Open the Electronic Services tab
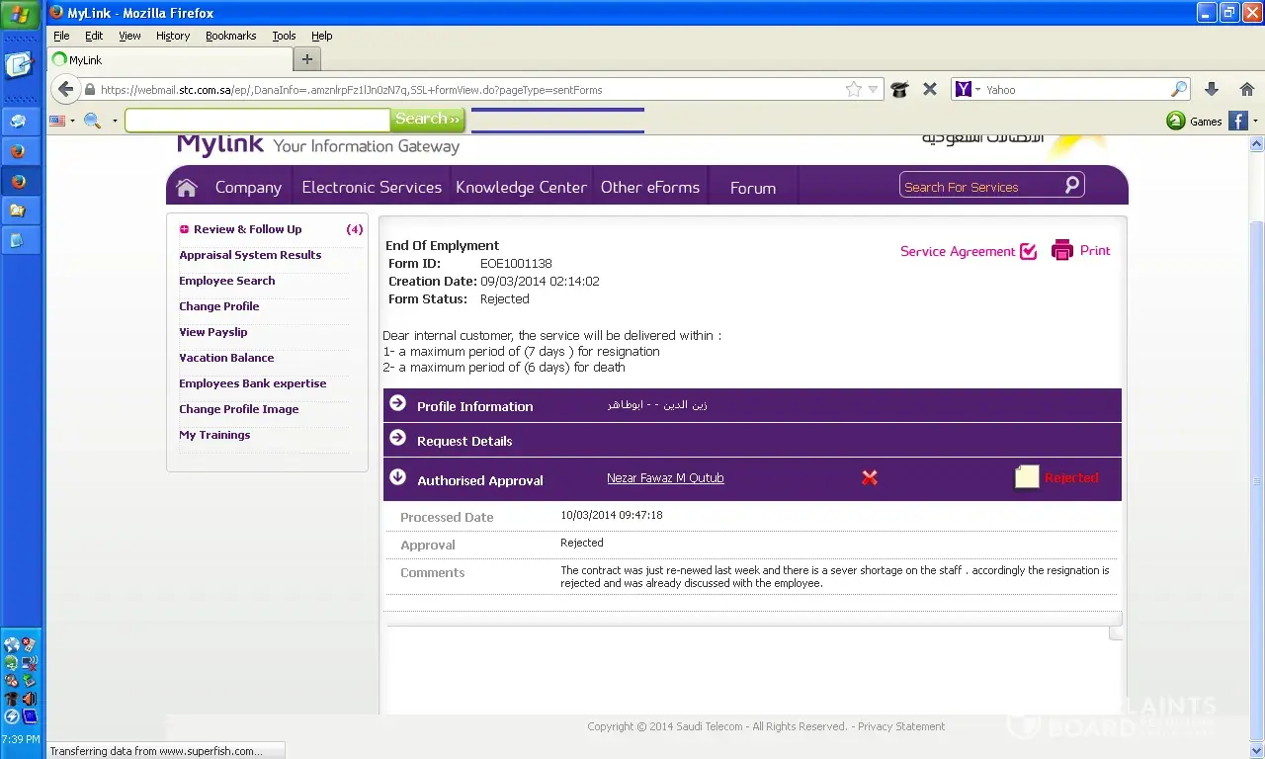Image resolution: width=1265 pixels, height=759 pixels. 372,188
